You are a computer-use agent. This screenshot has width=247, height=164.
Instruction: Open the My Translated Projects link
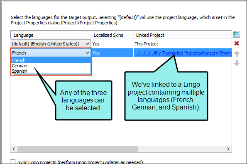tap(183, 53)
